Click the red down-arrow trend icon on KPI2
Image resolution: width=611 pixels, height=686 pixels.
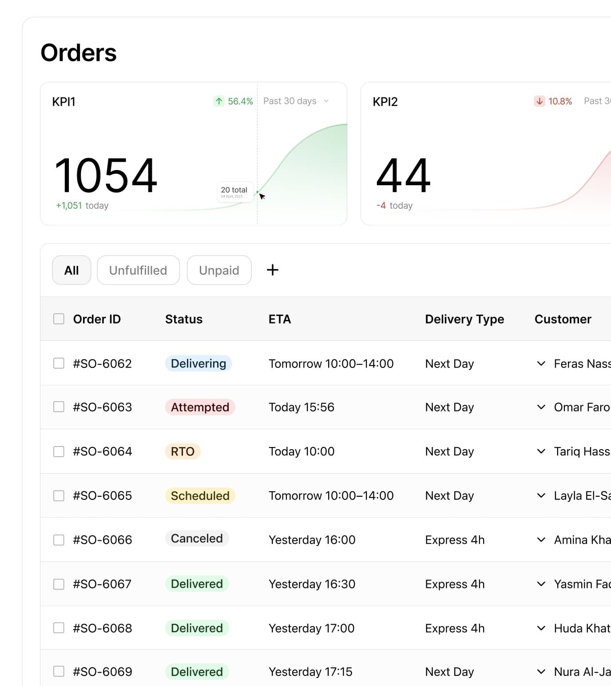[540, 101]
